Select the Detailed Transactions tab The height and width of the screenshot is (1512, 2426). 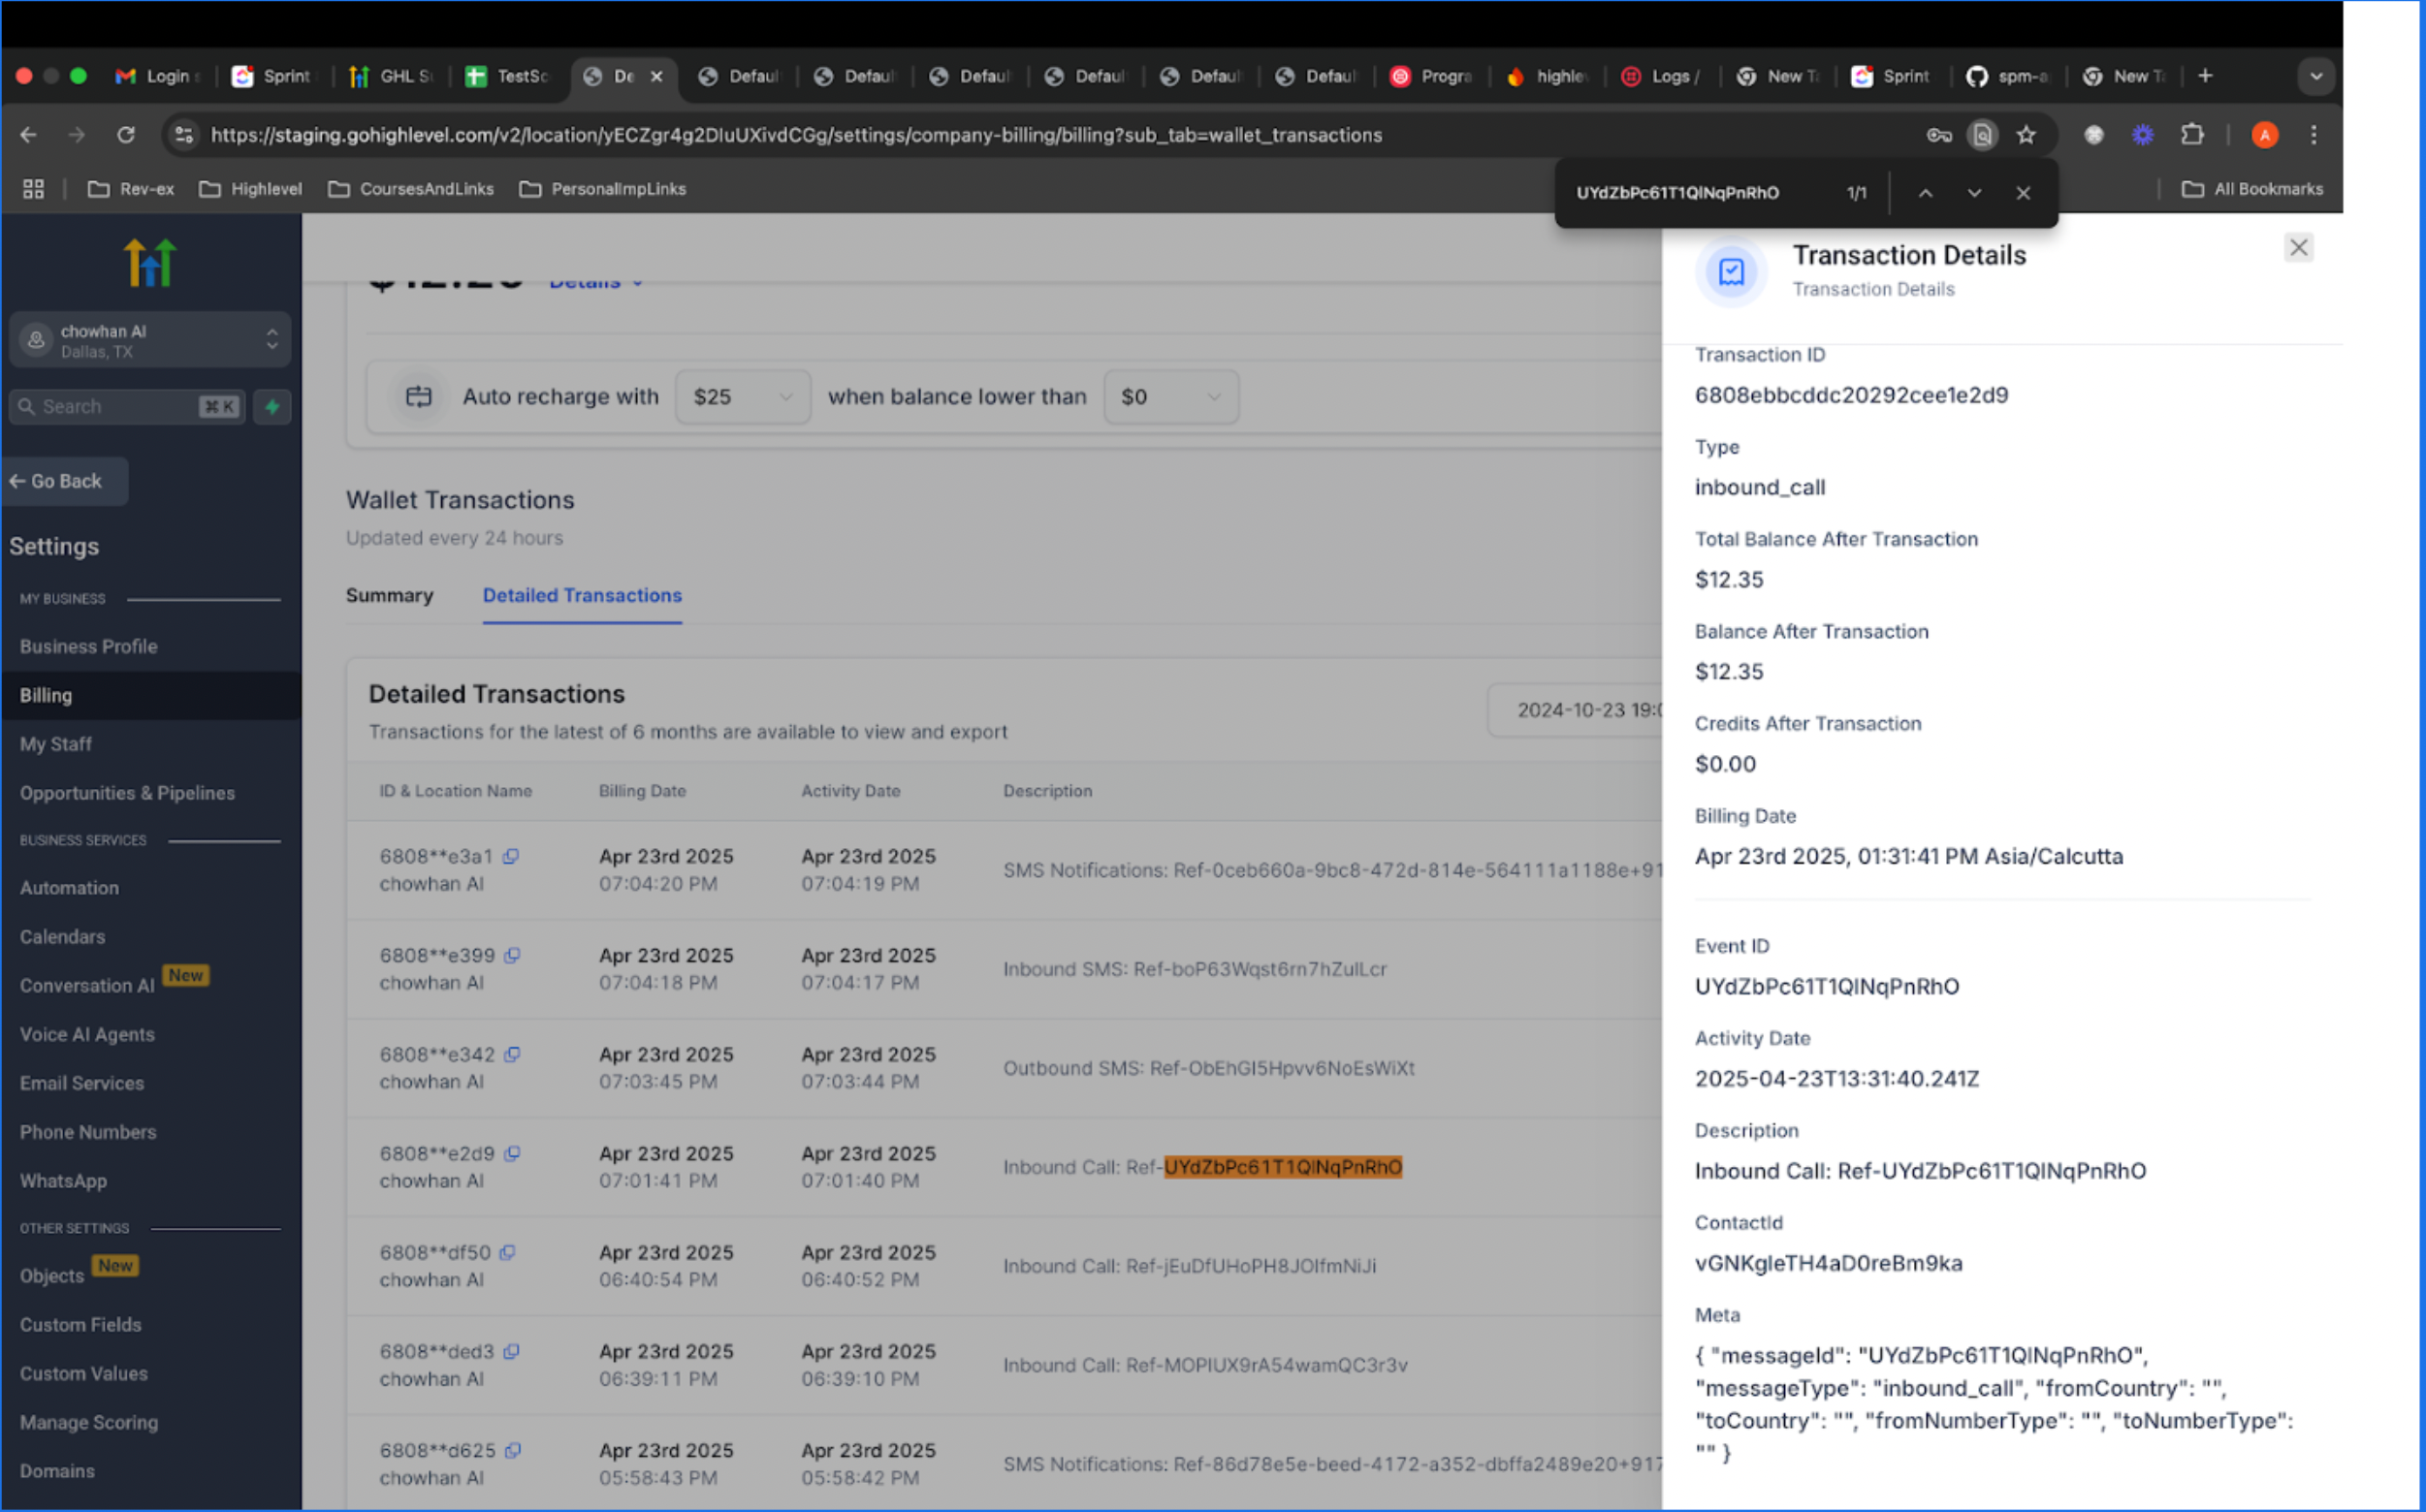582,595
